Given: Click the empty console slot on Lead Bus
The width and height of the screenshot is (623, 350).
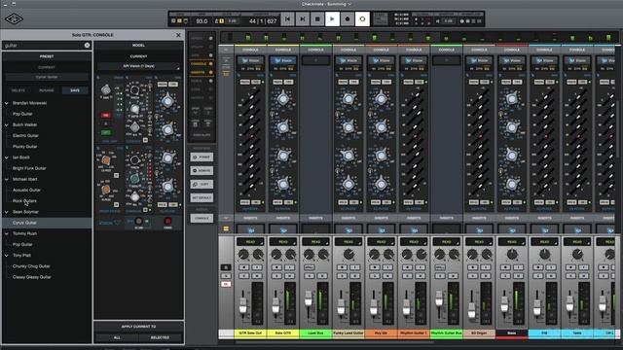Looking at the screenshot, I should (315, 60).
